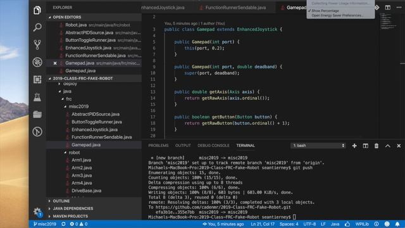The image size is (405, 228).
Task: Switch to the Problems panel tab
Action: [x=158, y=146]
